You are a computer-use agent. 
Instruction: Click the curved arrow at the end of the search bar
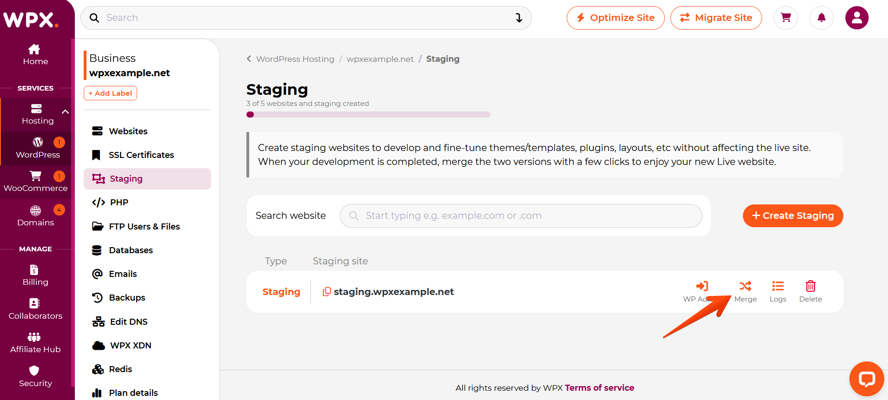(519, 18)
